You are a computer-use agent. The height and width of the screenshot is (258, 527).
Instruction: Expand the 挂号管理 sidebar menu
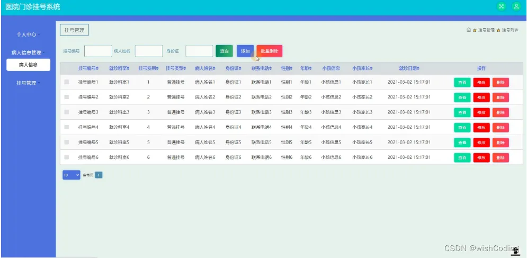coord(28,83)
